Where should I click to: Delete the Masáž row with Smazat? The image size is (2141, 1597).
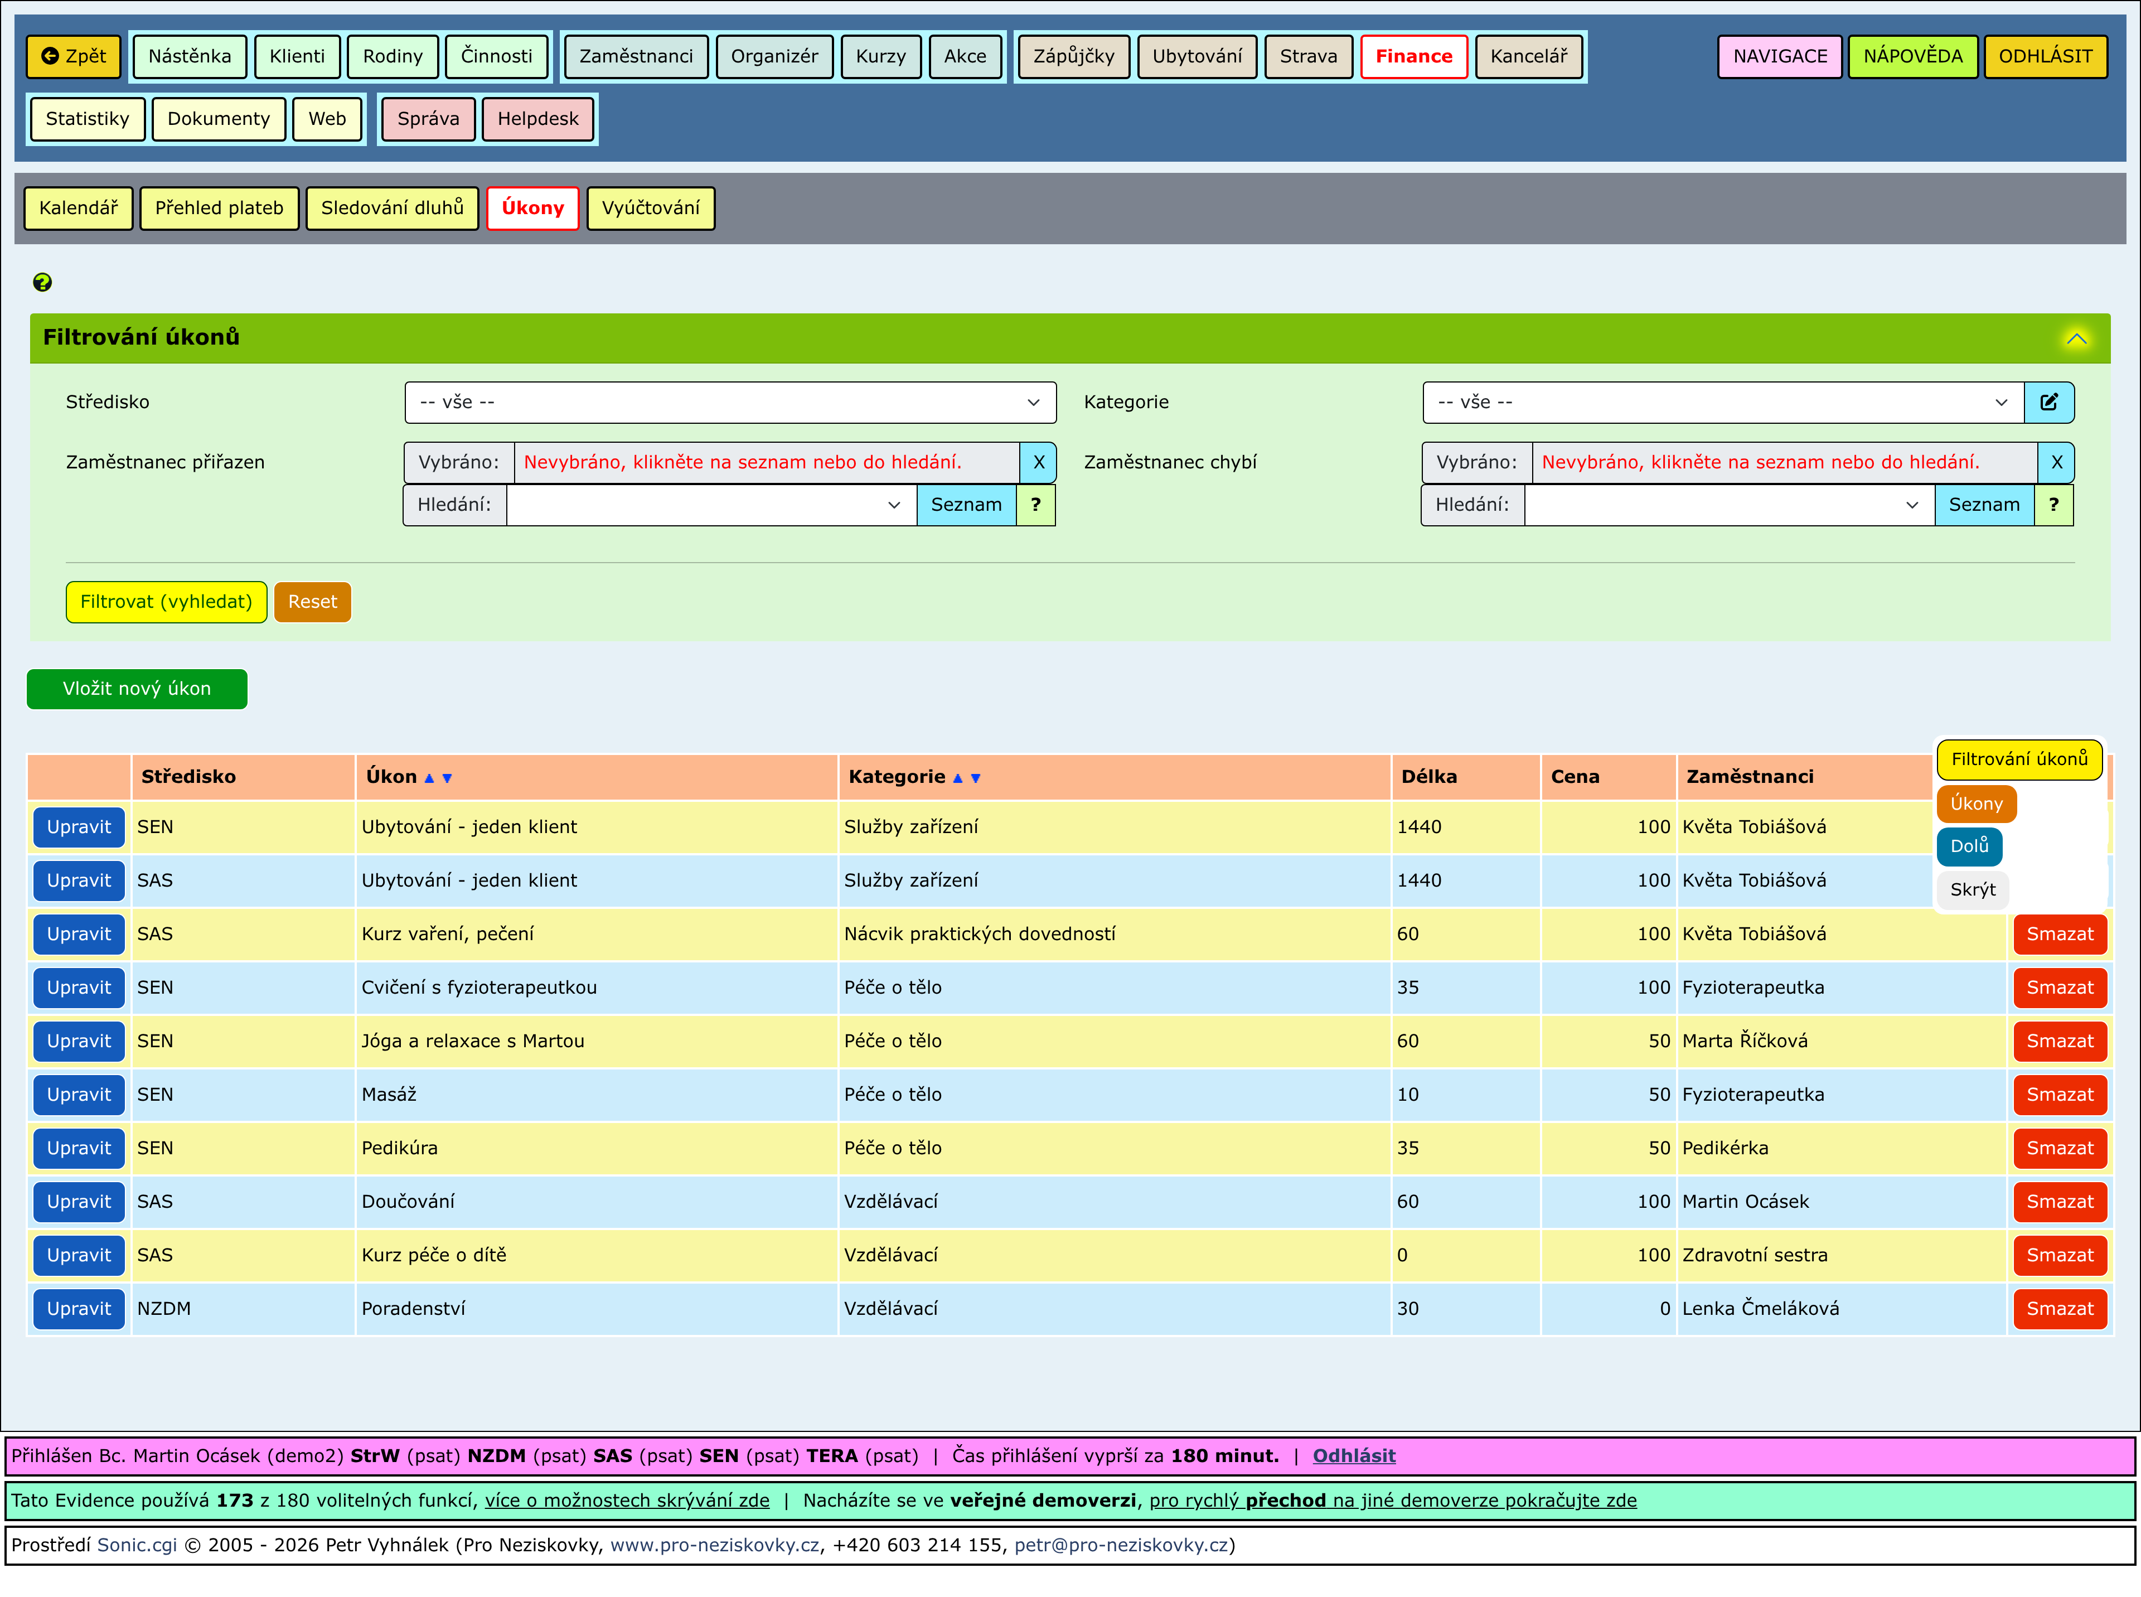(2059, 1094)
